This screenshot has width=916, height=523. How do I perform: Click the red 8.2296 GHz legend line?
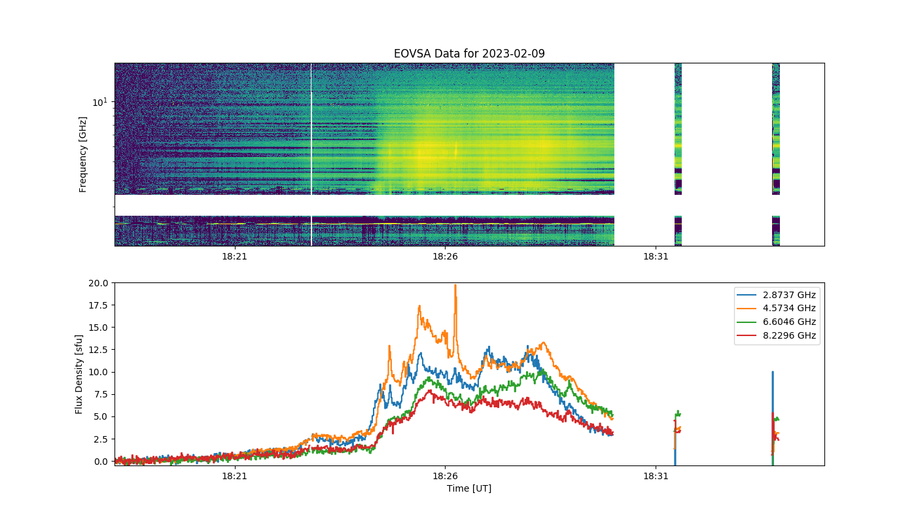pos(749,335)
